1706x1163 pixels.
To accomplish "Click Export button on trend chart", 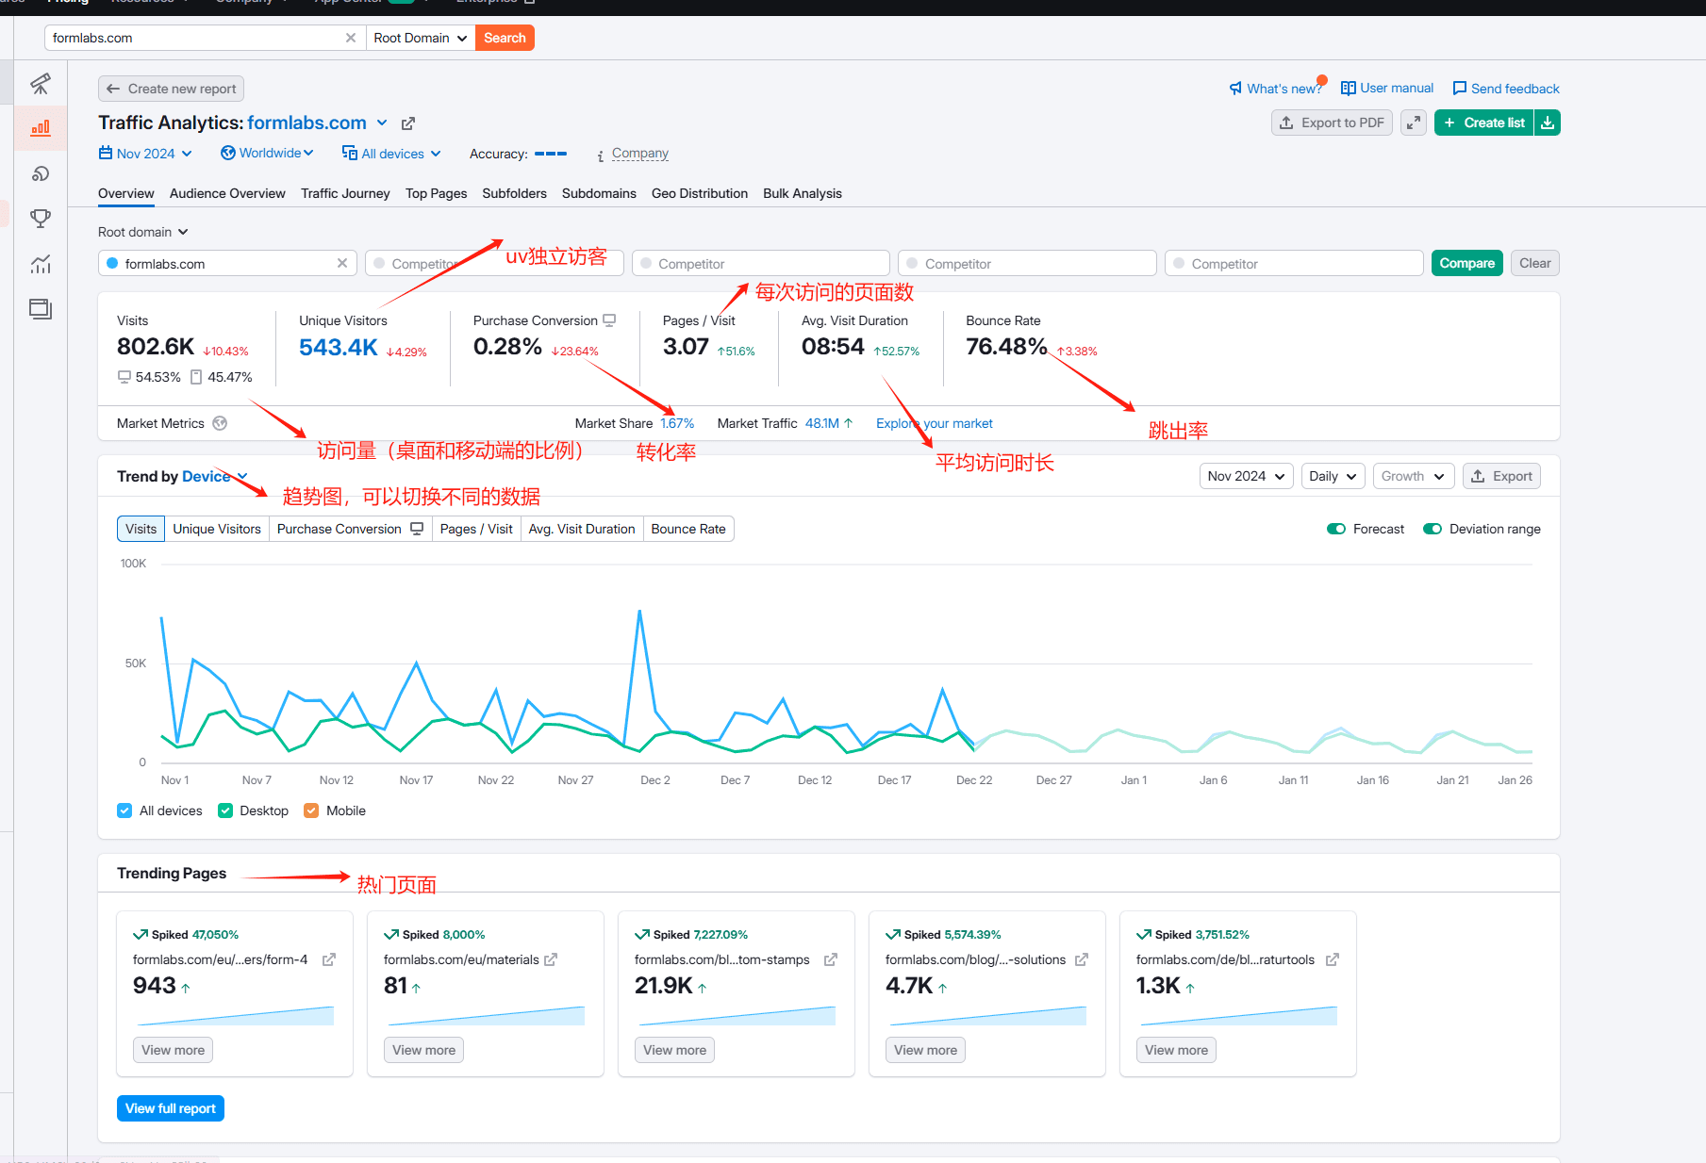I will pos(1501,476).
